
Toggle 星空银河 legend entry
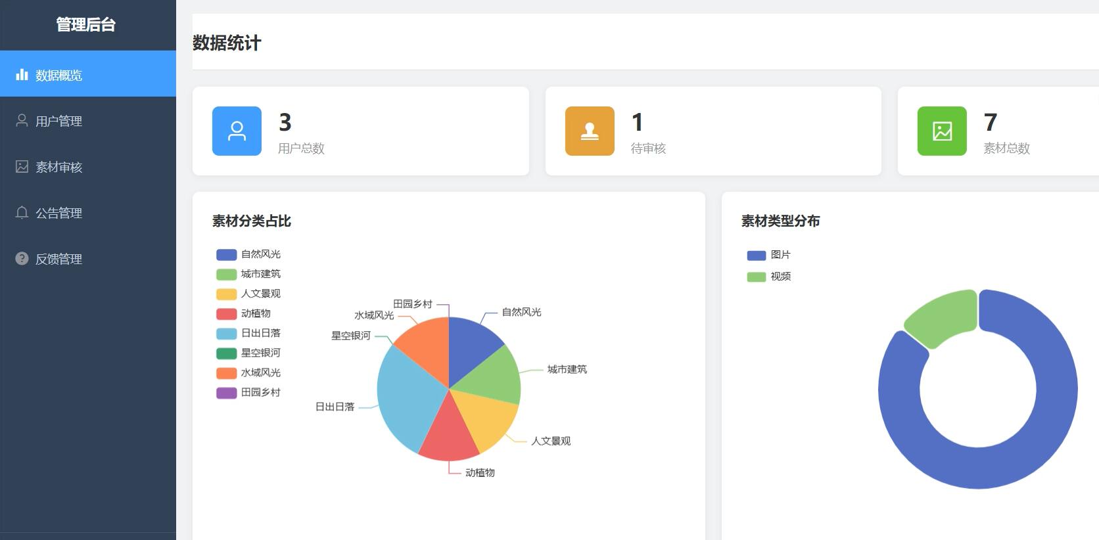(x=248, y=353)
